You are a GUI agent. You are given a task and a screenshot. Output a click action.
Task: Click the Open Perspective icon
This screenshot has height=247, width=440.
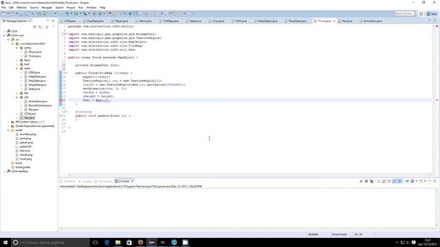(x=421, y=14)
